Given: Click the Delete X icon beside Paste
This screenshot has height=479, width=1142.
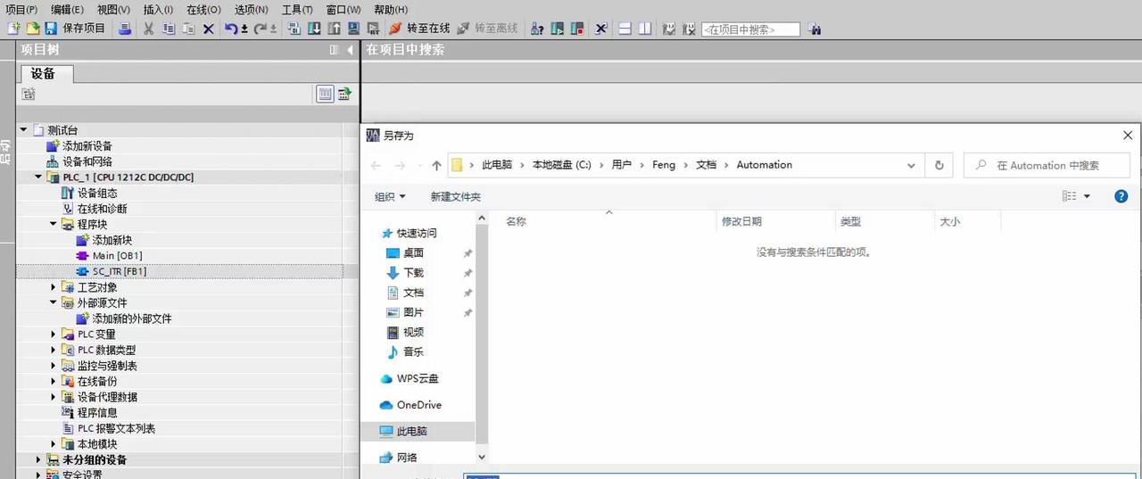Looking at the screenshot, I should 209,29.
